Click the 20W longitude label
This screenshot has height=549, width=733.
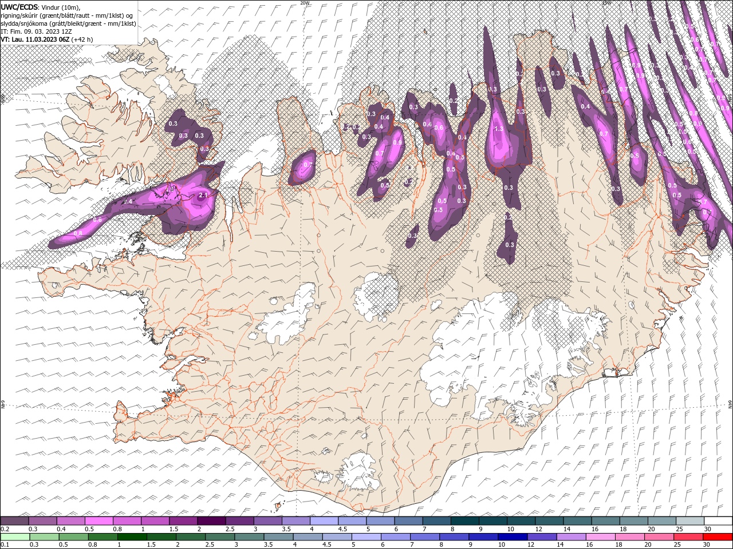[x=305, y=3]
